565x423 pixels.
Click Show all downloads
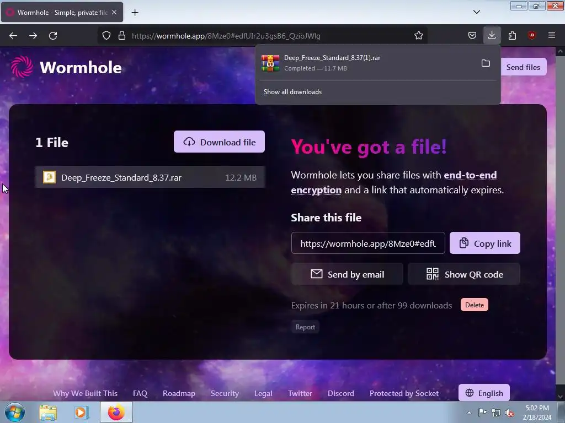point(292,92)
